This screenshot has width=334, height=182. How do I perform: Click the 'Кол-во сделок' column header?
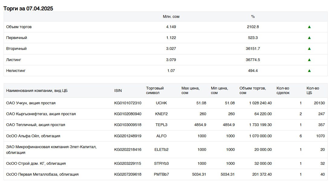tap(283, 90)
